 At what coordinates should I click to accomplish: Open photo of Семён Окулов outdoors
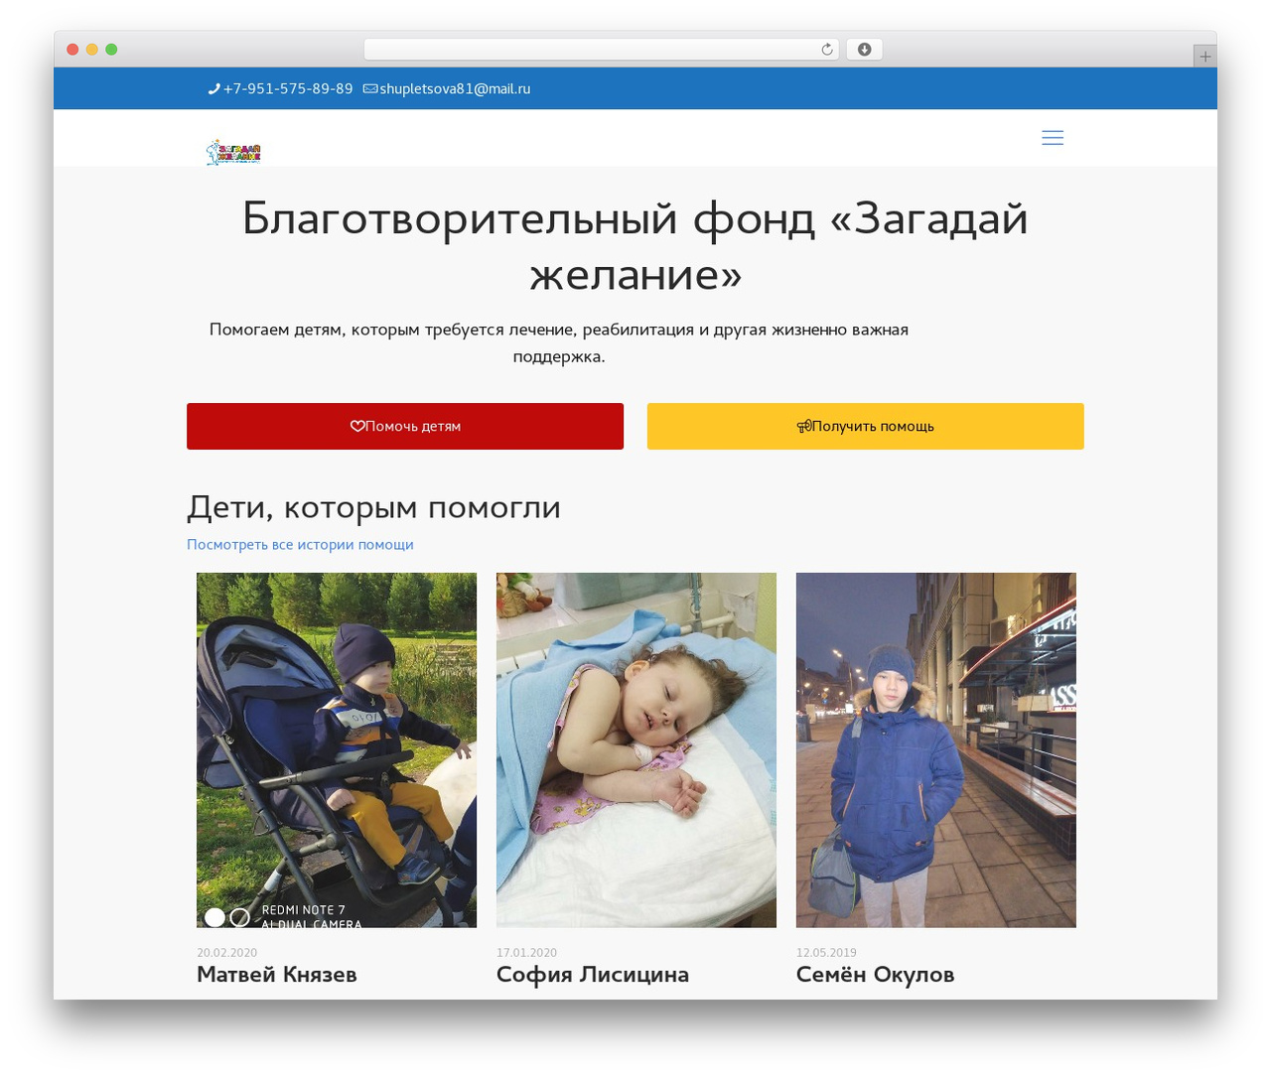[936, 750]
